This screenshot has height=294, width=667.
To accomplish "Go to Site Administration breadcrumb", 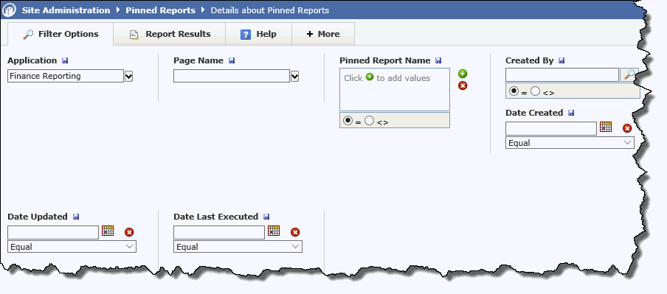I will click(66, 10).
